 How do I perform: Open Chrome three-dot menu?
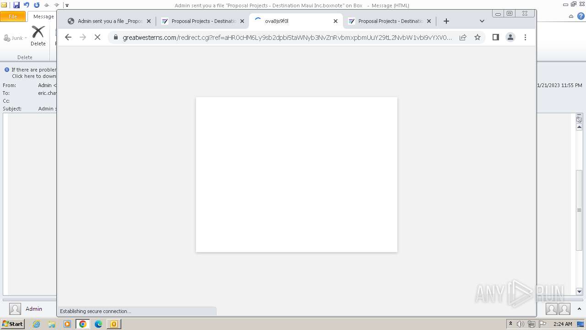(x=525, y=38)
